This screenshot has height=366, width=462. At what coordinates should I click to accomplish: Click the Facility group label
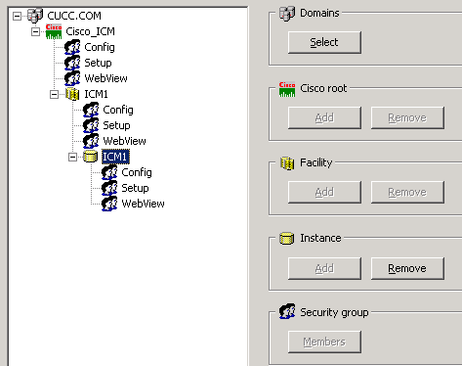(x=315, y=162)
